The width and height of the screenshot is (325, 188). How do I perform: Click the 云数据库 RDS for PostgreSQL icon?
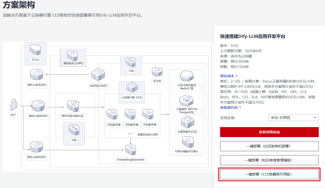click(x=187, y=101)
